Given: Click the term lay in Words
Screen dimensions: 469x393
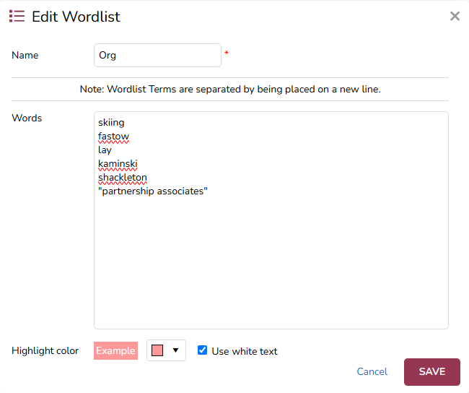Looking at the screenshot, I should [105, 150].
